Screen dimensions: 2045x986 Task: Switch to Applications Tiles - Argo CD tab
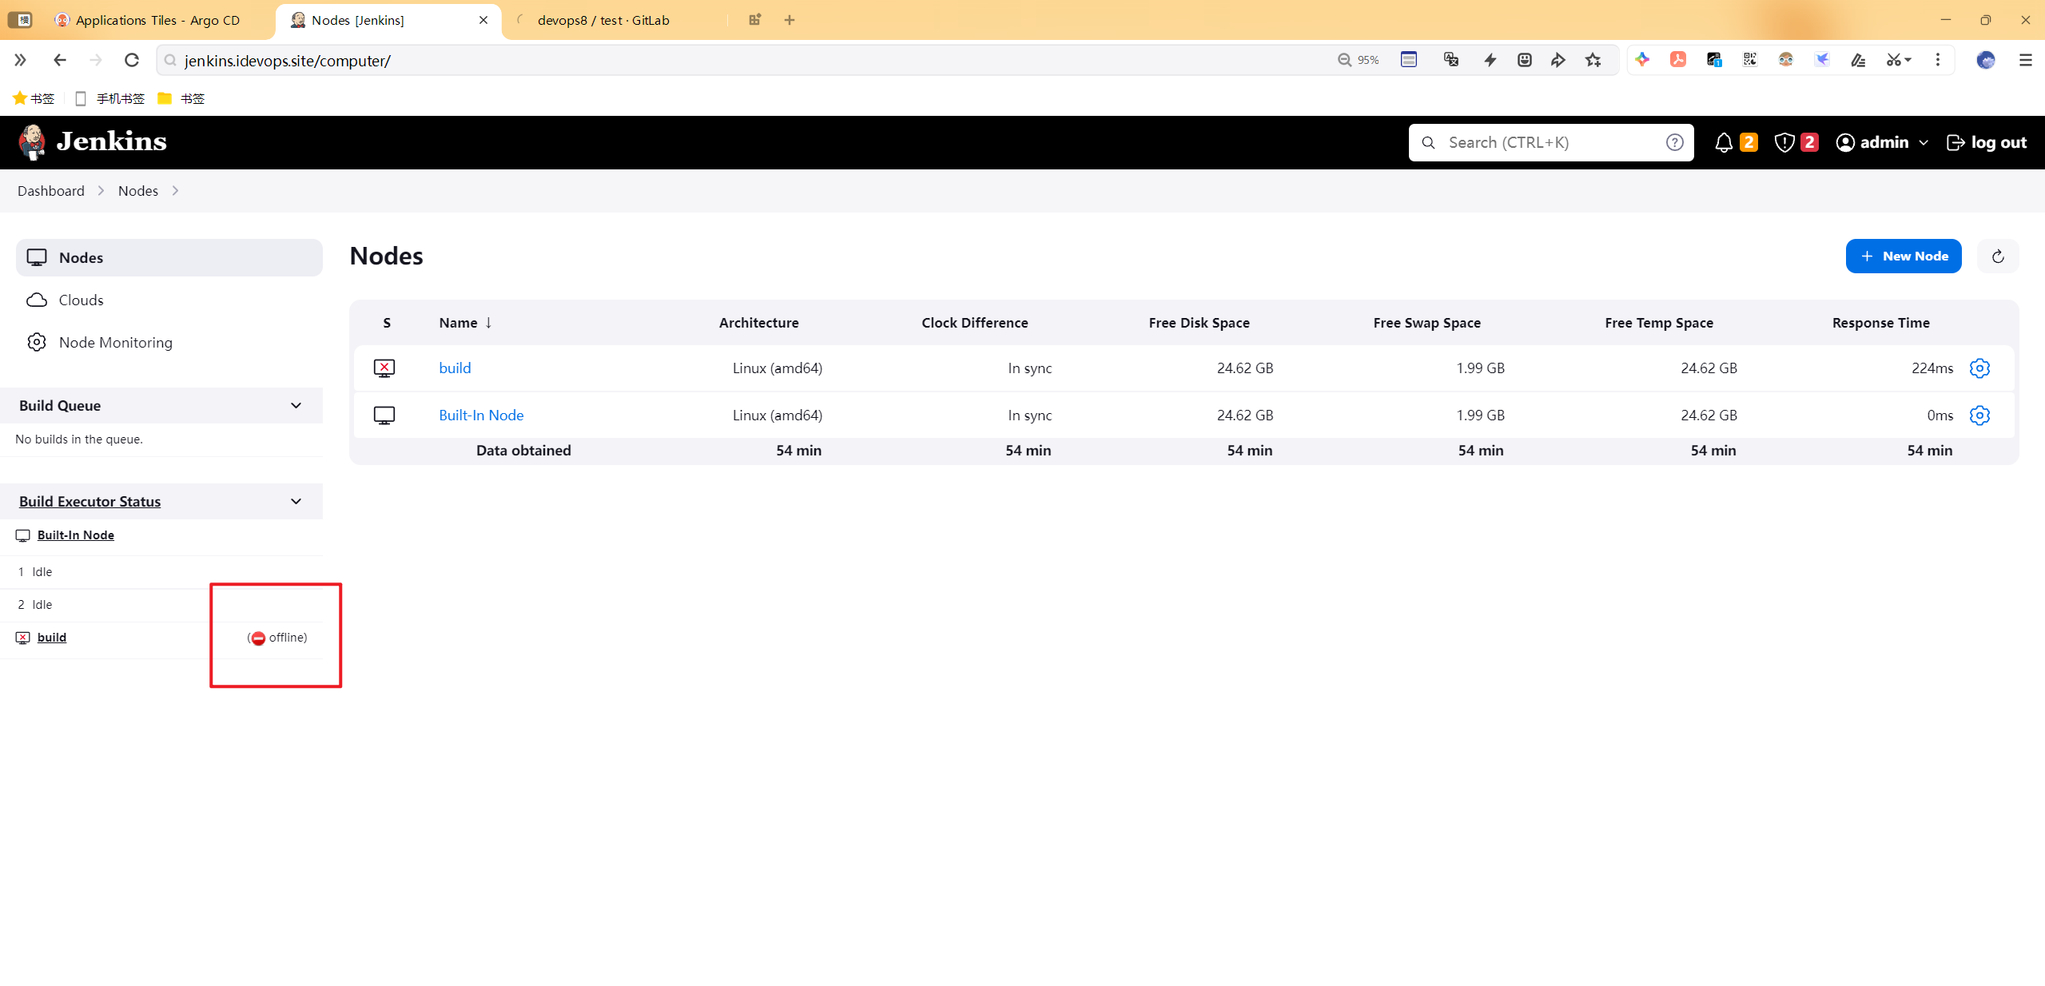pyautogui.click(x=157, y=20)
